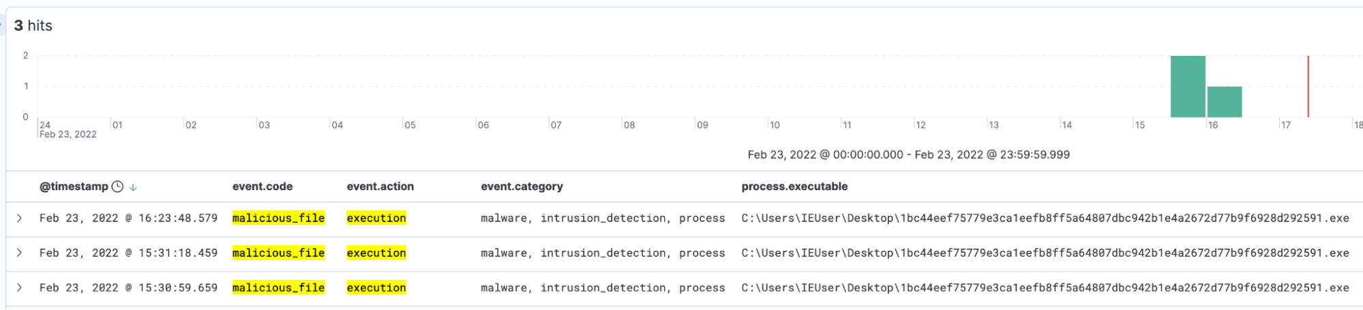Select the process.executable column header
Image resolution: width=1363 pixels, height=310 pixels.
click(x=794, y=187)
